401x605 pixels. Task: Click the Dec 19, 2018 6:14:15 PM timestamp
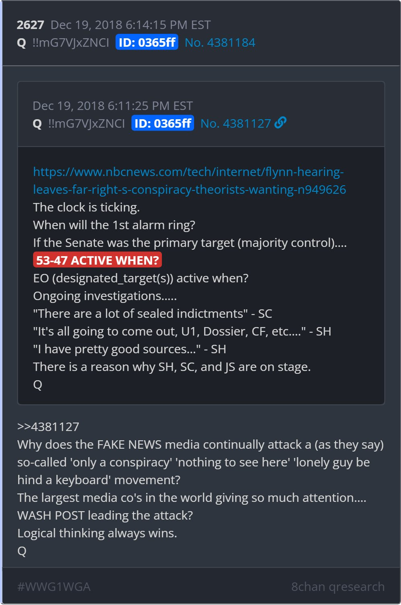(130, 25)
